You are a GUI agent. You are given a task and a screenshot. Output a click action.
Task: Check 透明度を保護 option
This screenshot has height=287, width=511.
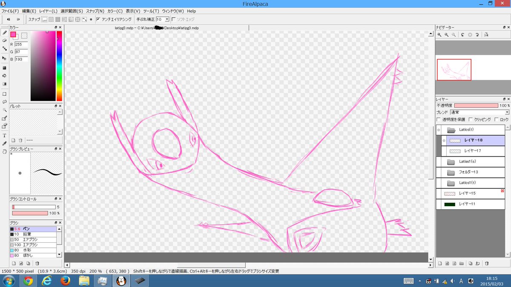pos(439,119)
